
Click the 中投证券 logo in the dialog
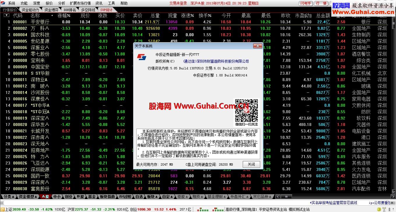[142, 57]
